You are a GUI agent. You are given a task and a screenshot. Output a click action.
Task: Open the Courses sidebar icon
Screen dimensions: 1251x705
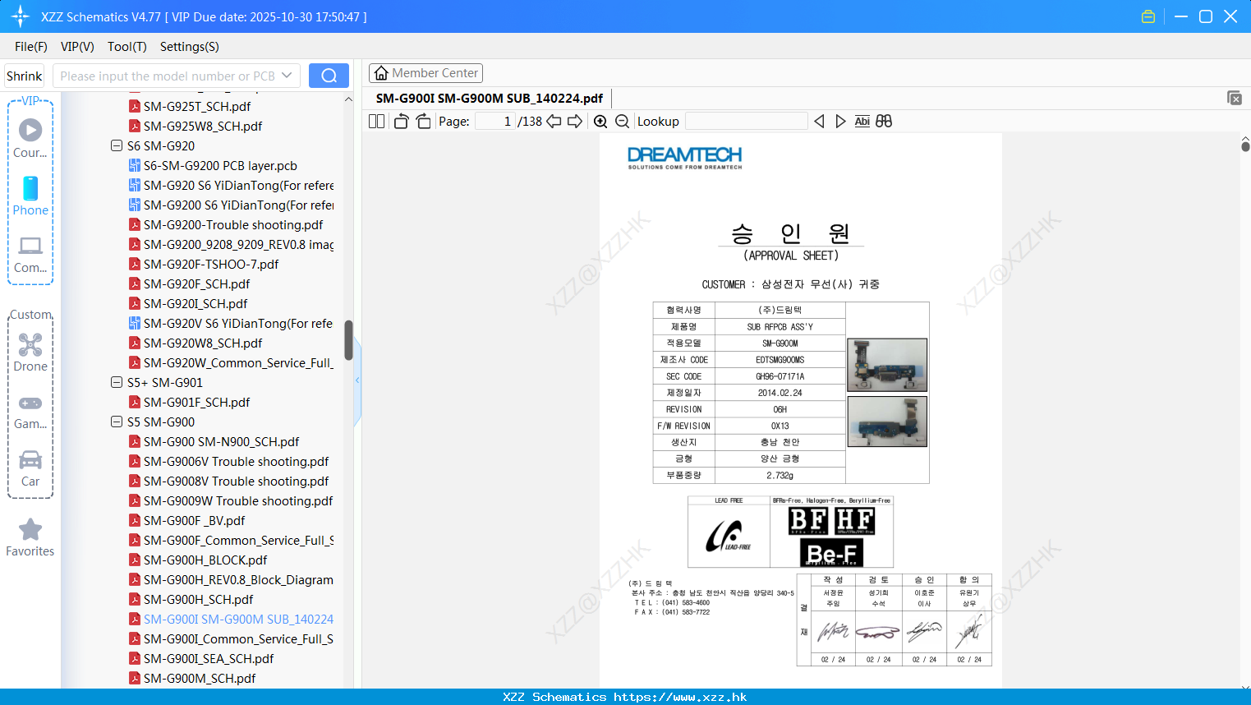coord(30,138)
